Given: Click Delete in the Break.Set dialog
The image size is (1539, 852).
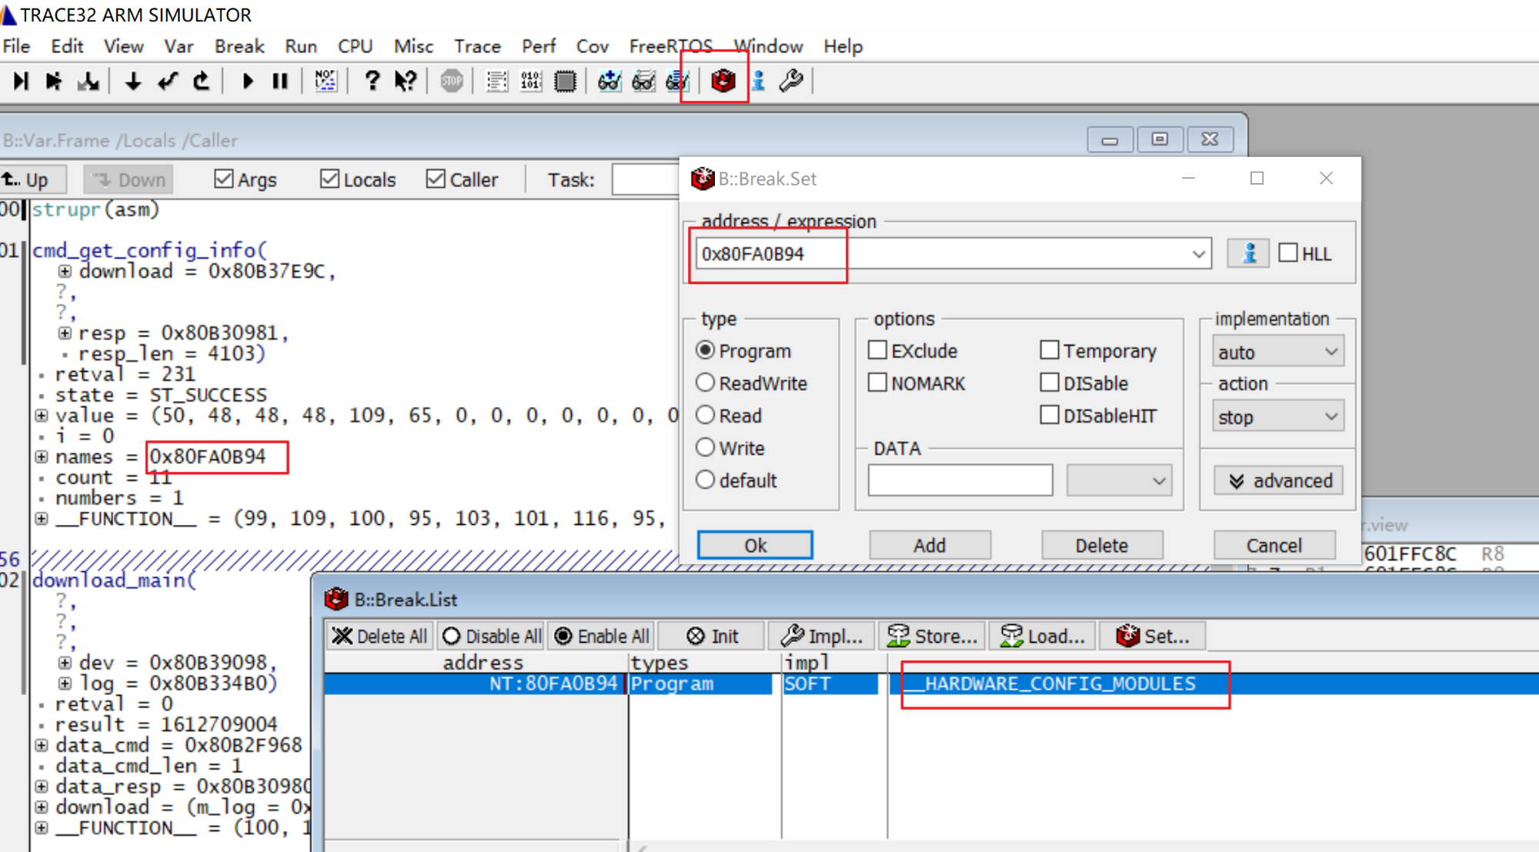Looking at the screenshot, I should pos(1102,545).
